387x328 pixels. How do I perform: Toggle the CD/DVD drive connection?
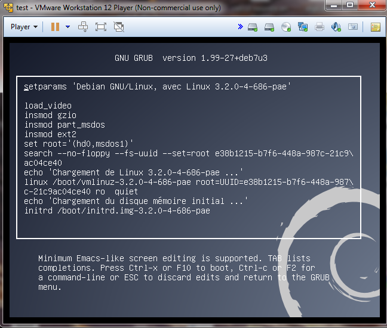(285, 27)
